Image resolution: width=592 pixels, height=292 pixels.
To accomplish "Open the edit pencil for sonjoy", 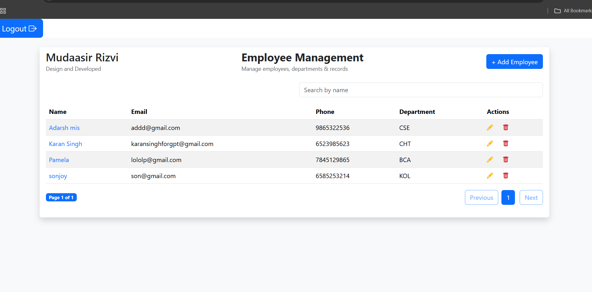I will (x=490, y=176).
